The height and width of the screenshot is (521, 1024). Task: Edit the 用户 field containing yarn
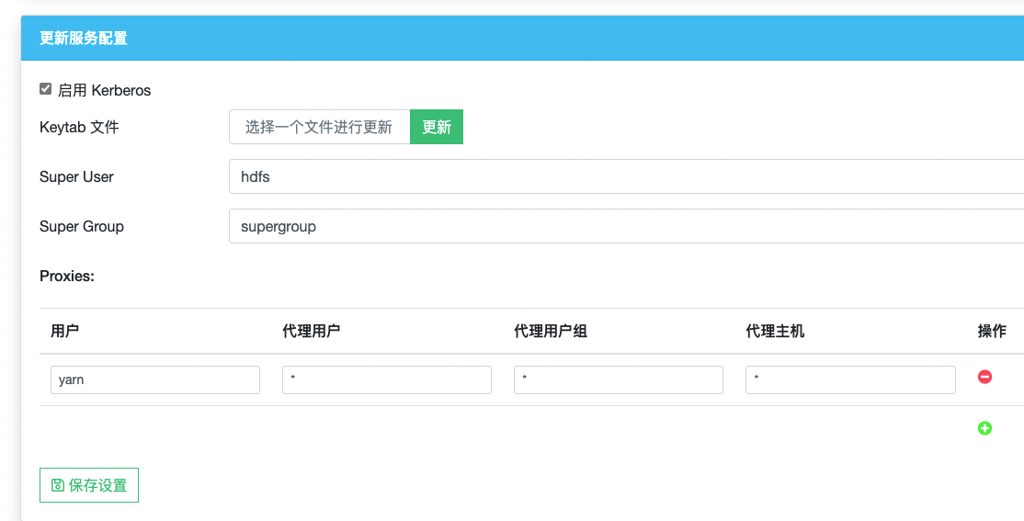[x=155, y=379]
